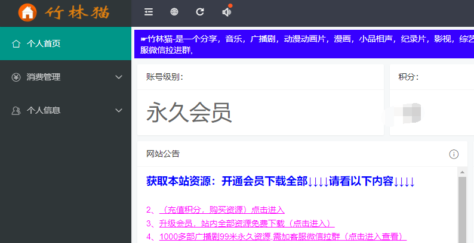Click the 账号级别 card header

tap(260, 77)
